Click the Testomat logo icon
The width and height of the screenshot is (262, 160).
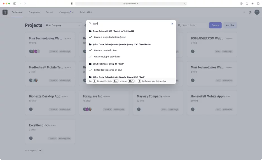[5, 12]
